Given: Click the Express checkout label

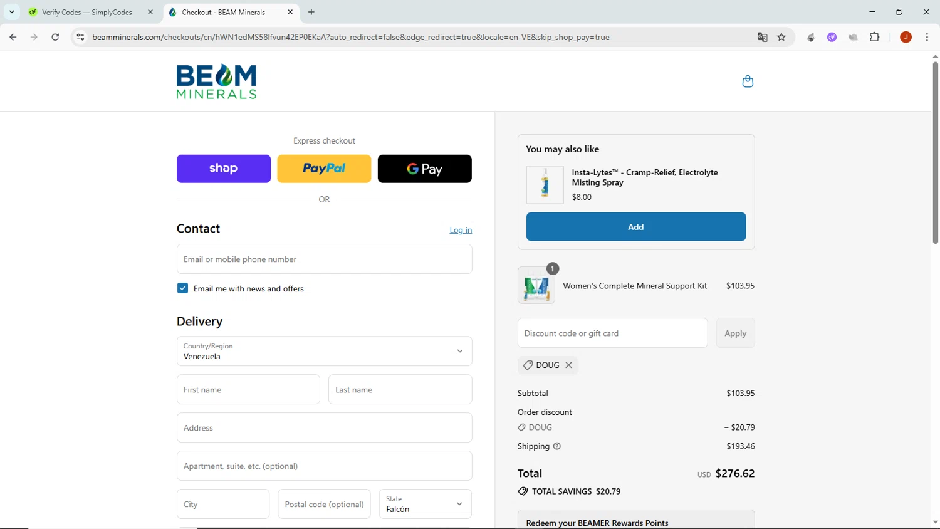Looking at the screenshot, I should click(324, 141).
